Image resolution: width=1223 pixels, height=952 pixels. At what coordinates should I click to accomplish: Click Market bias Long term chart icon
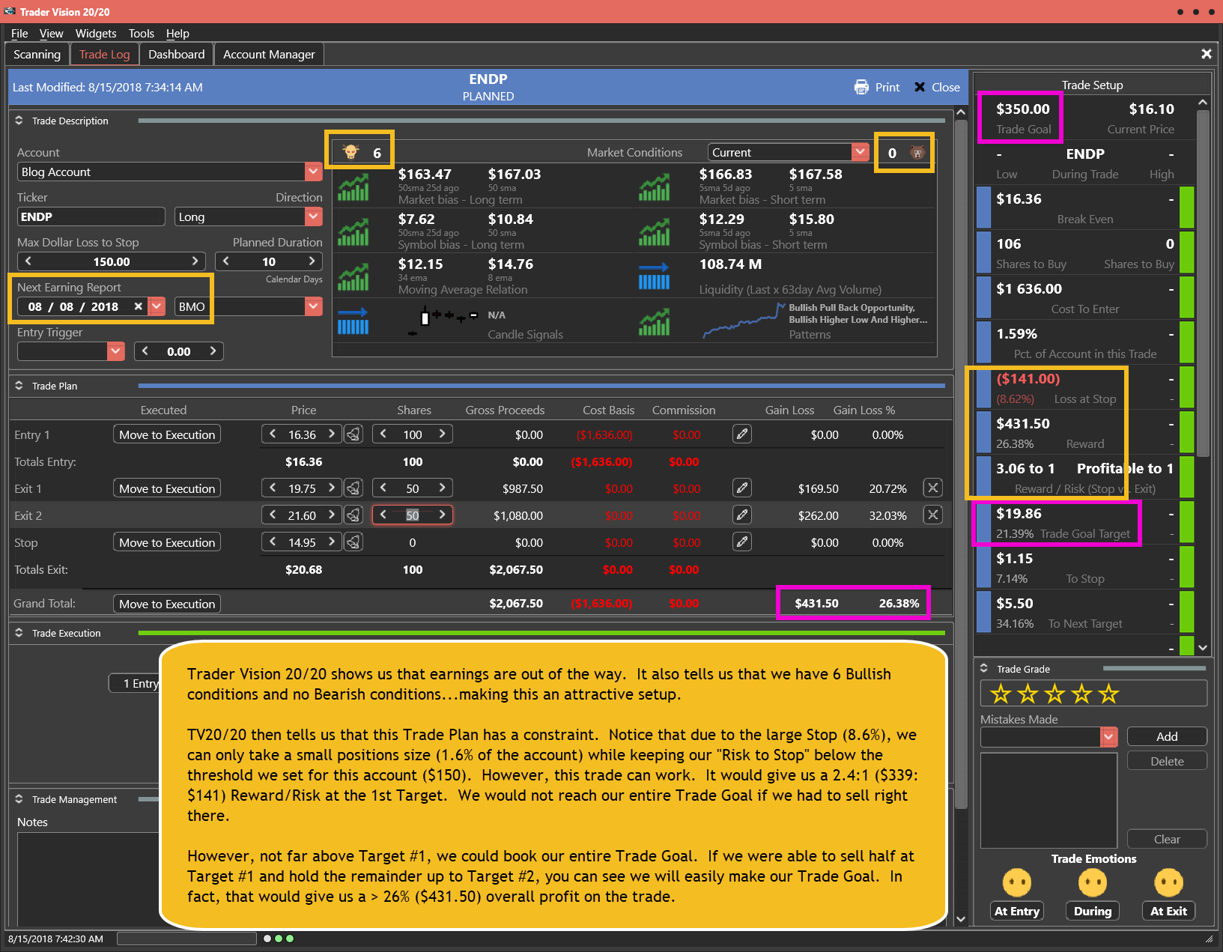pos(353,187)
